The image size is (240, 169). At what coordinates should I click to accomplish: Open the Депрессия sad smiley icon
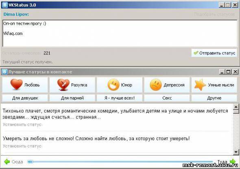(156, 85)
